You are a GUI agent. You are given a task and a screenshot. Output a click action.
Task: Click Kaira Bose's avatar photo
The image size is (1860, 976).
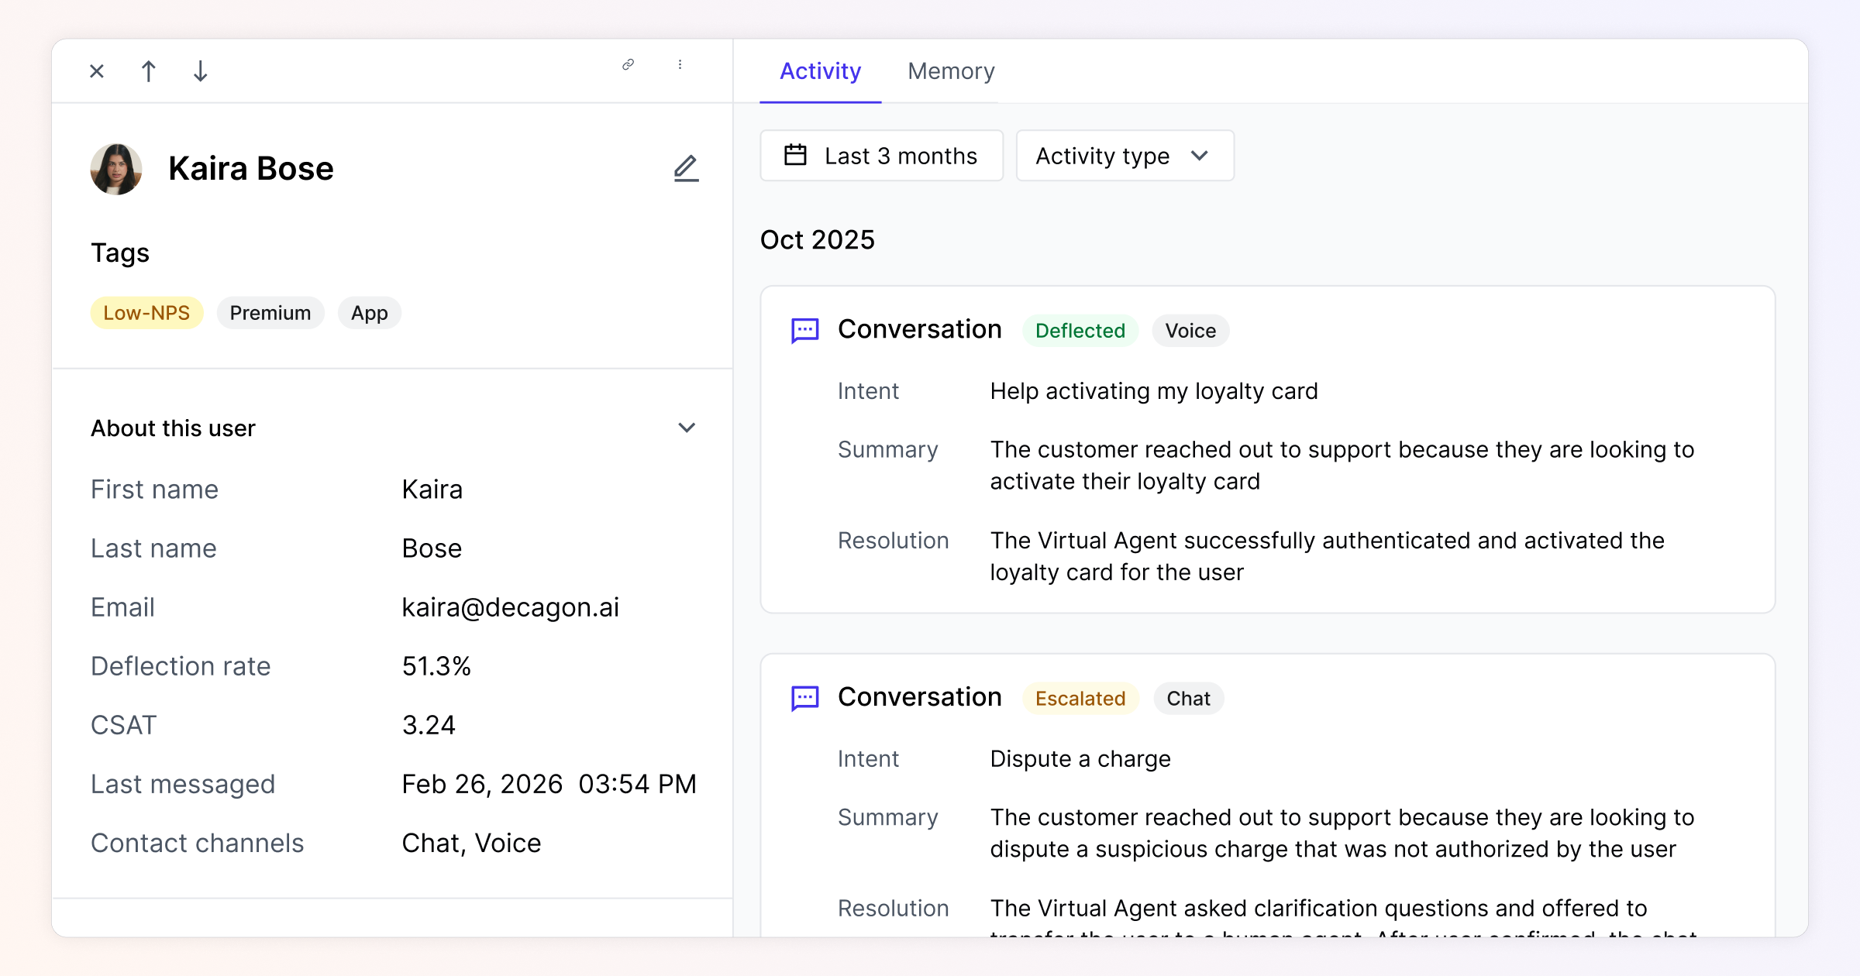tap(116, 169)
